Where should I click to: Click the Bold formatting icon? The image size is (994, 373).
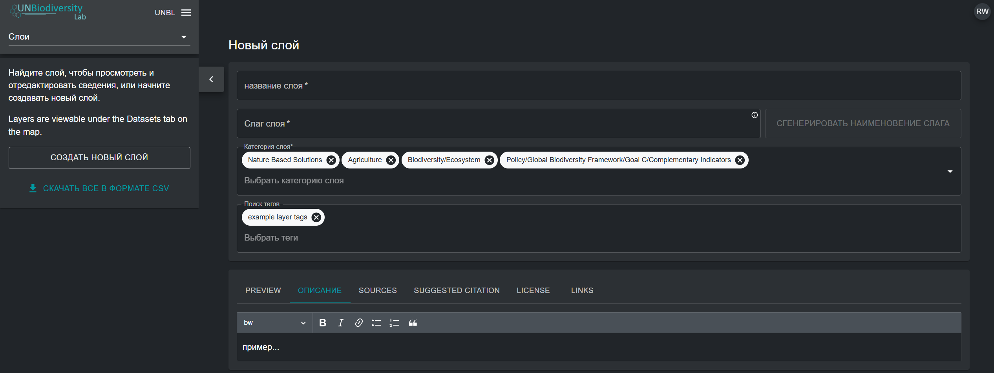click(323, 322)
